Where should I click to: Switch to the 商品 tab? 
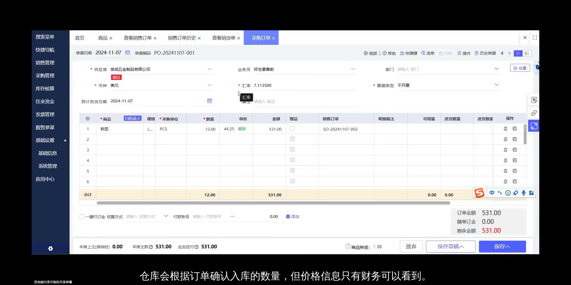coord(103,38)
